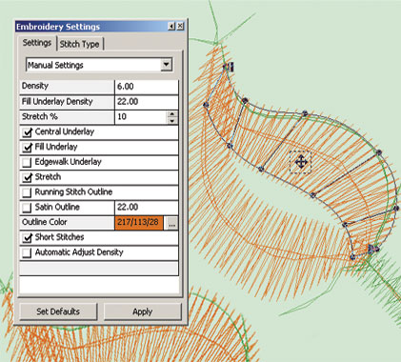Enable the Satin Outline checkbox
This screenshot has height=362, width=401.
28,208
